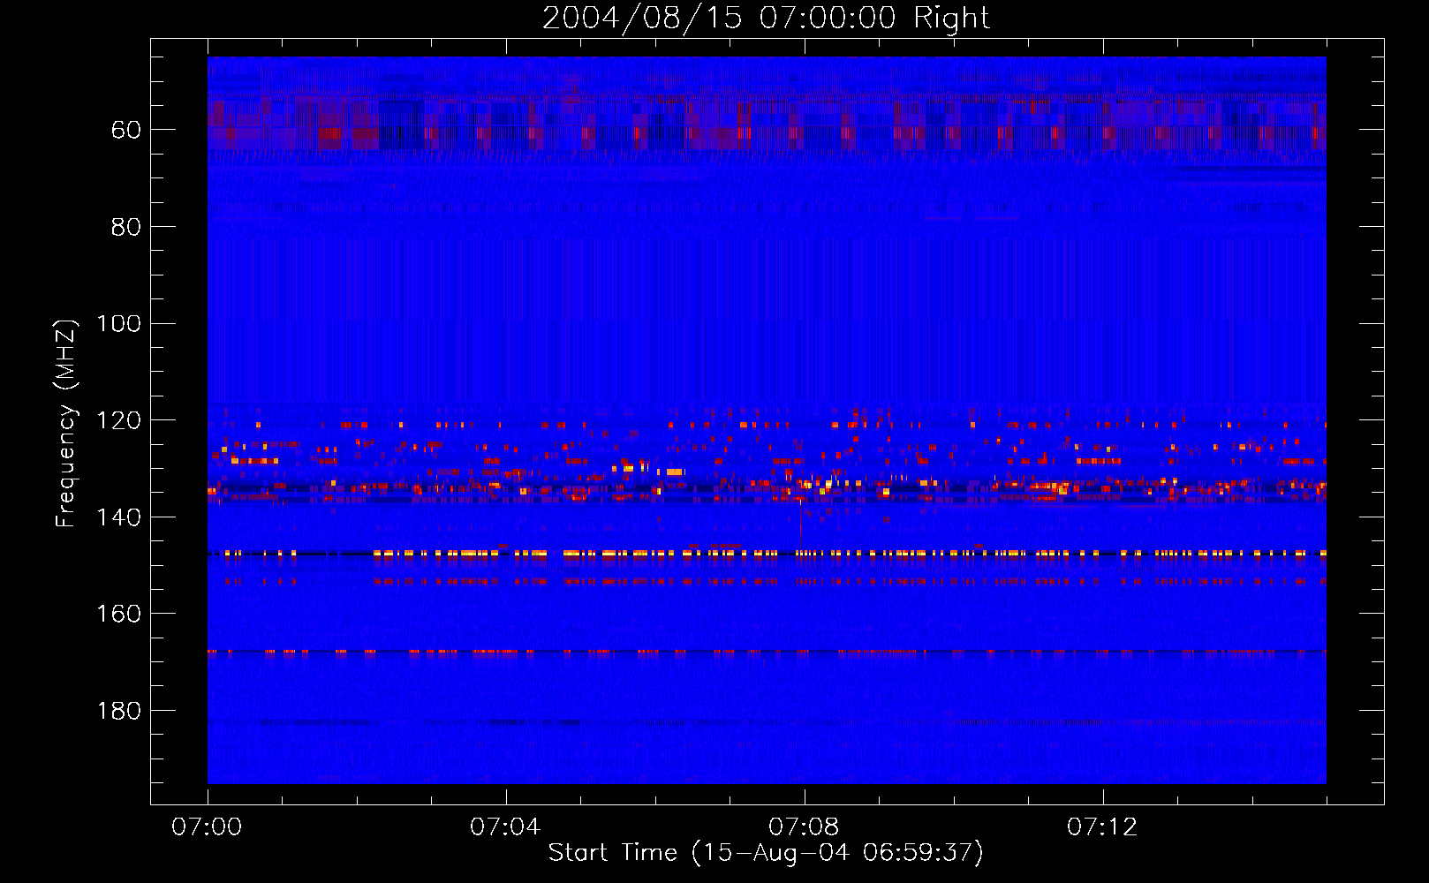
Task: Click the 'Frequency (MHZ)' y-axis label
Action: point(66,423)
